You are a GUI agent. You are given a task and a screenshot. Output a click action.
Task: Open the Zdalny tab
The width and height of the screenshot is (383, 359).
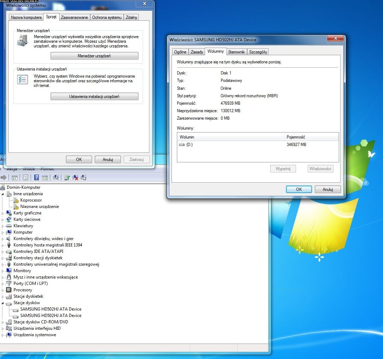132,17
